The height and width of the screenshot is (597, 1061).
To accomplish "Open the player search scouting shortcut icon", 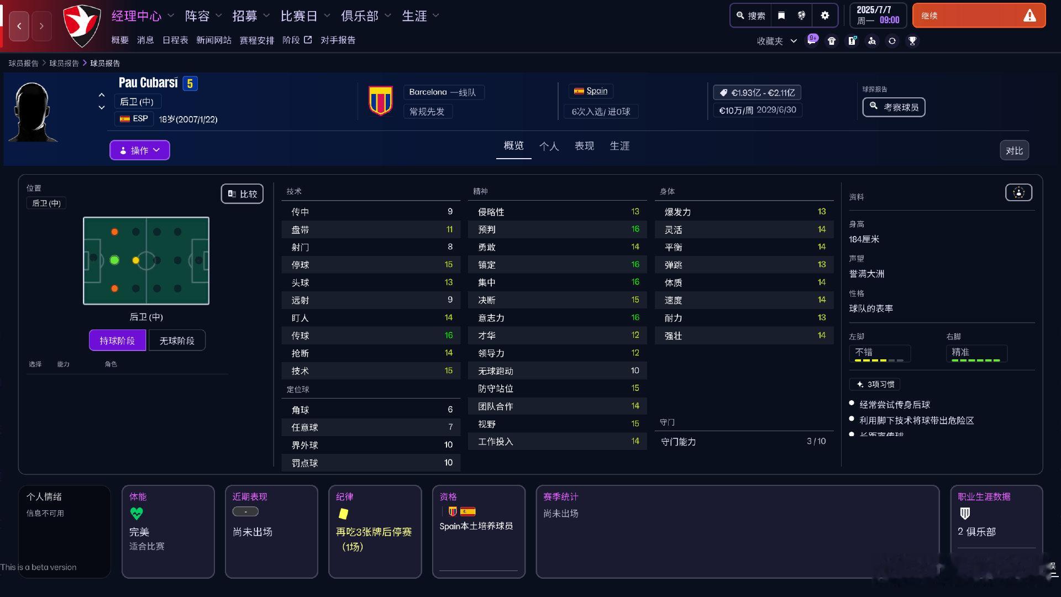I will (x=872, y=41).
